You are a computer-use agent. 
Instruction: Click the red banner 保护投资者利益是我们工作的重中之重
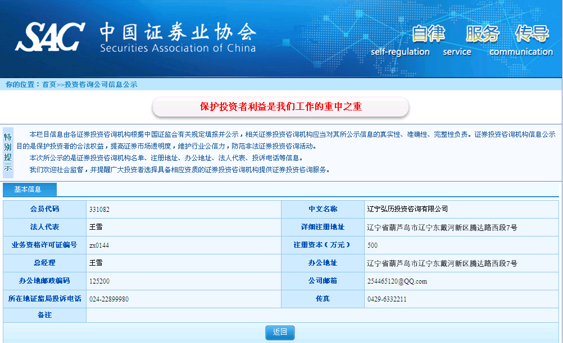(281, 106)
